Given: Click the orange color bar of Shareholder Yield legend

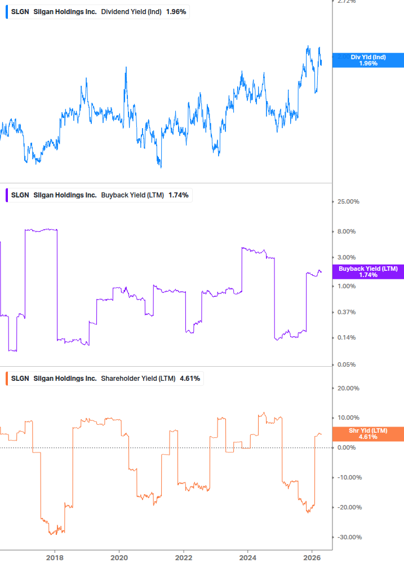Looking at the screenshot, I should point(7,379).
